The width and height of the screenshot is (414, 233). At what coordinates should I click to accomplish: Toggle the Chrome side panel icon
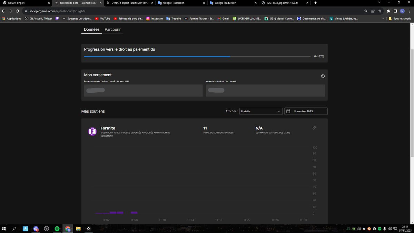[x=395, y=11]
